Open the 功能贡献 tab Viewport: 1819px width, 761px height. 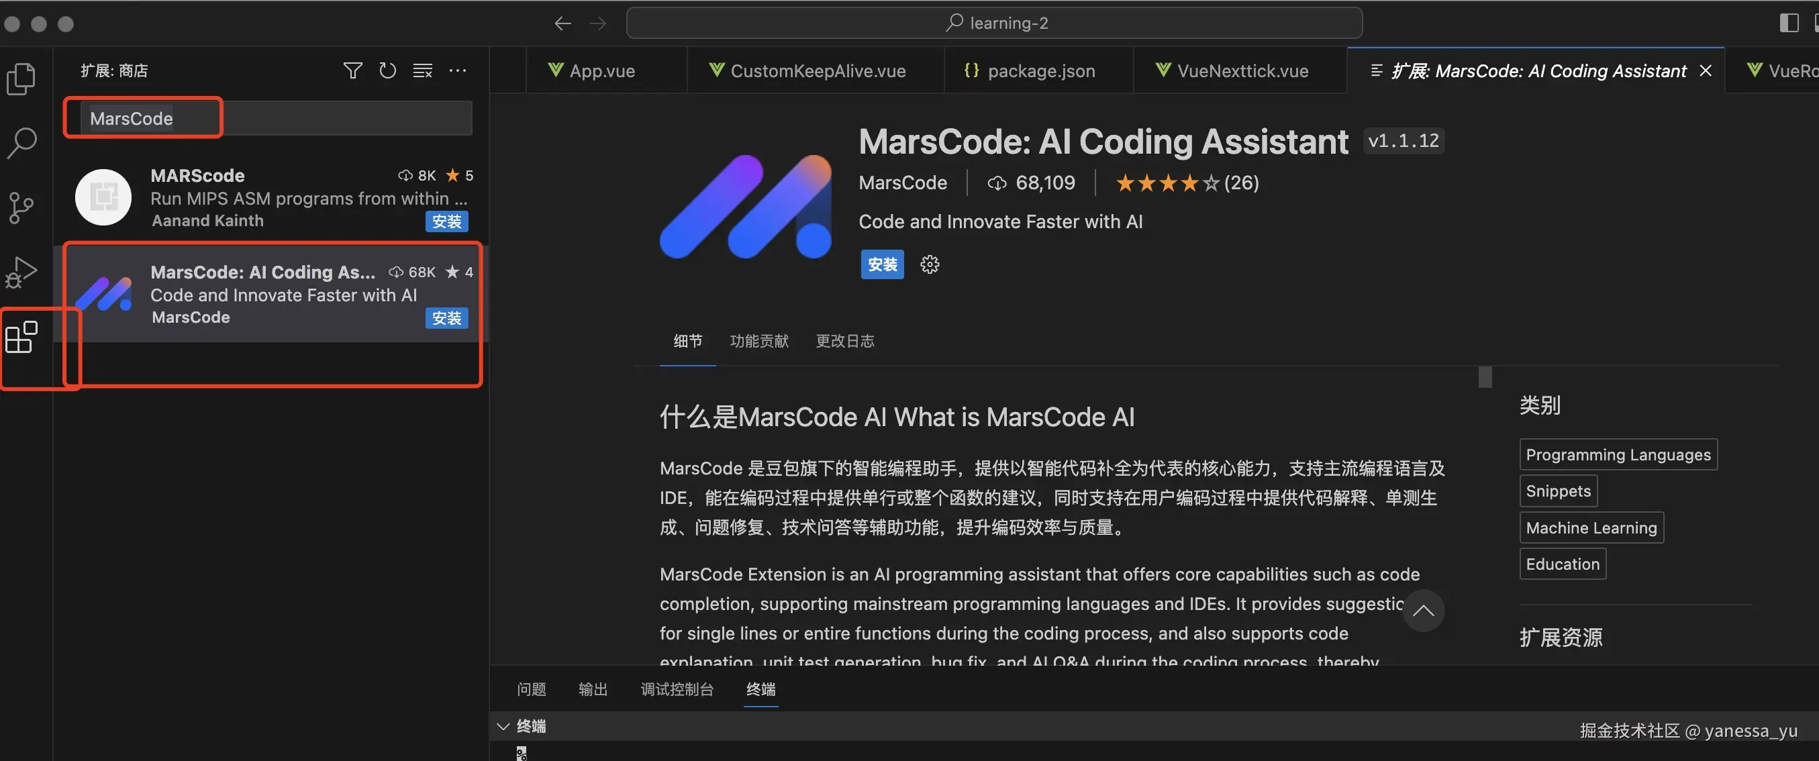(x=758, y=341)
